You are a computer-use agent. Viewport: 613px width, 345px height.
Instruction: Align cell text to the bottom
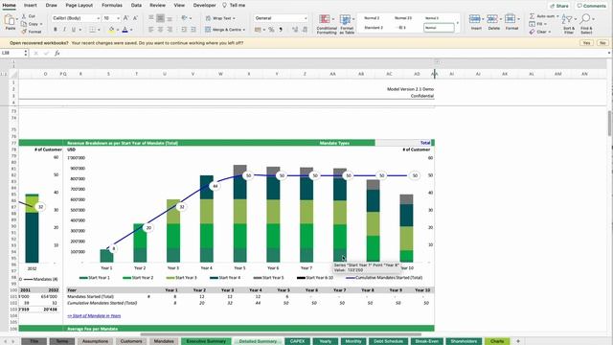[170, 18]
